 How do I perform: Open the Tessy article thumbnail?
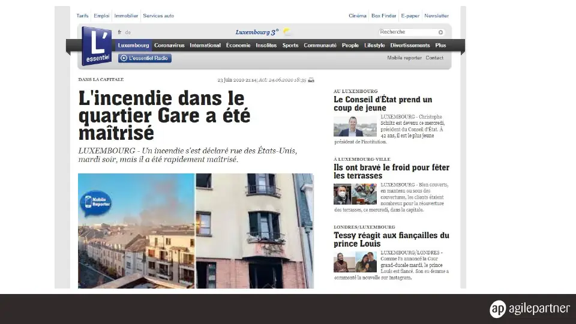(355, 262)
